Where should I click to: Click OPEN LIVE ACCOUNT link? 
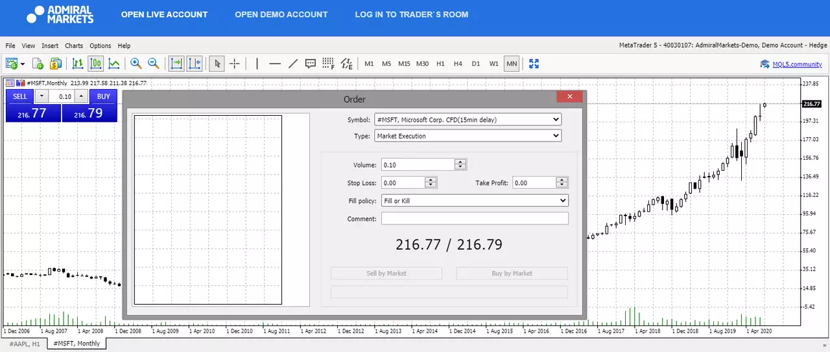click(x=165, y=14)
